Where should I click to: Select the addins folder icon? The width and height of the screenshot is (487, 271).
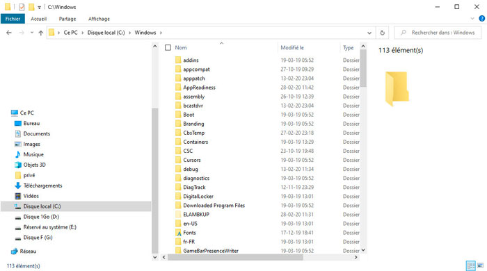click(178, 60)
